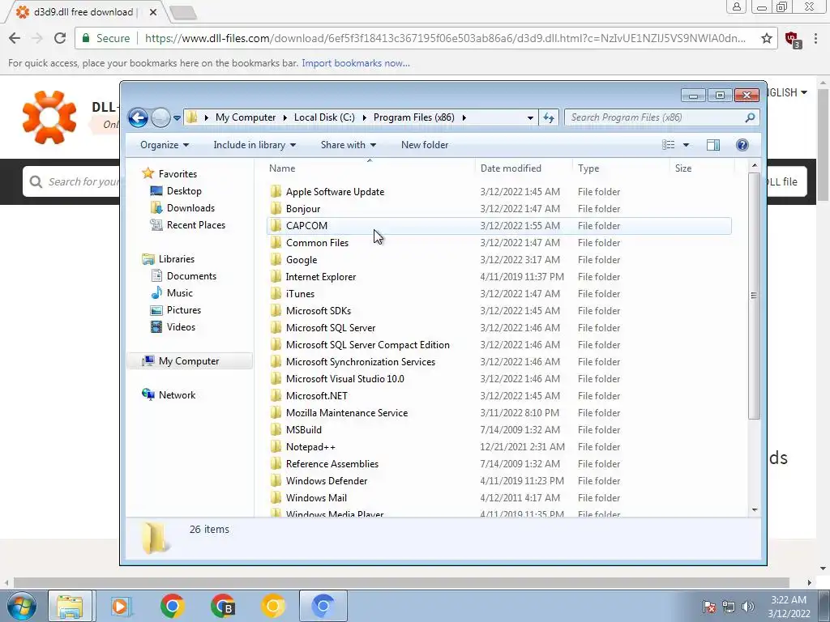Click the file list scrollbar down arrow
830x622 pixels.
(x=755, y=510)
